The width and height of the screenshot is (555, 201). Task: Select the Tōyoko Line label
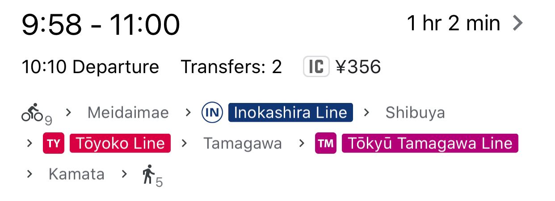point(120,144)
